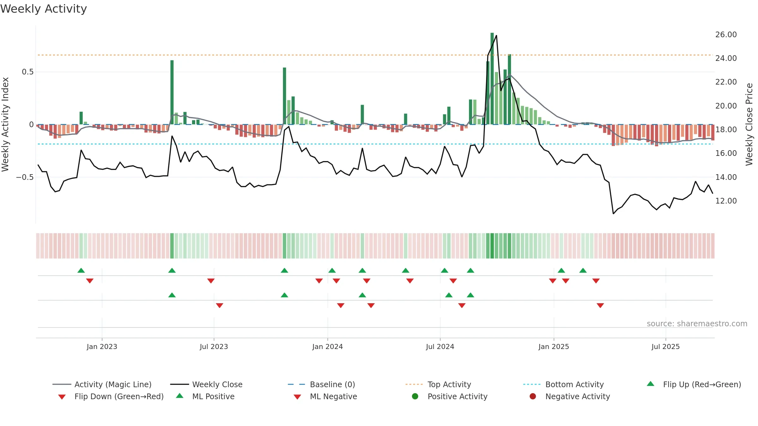Click the Weekly Close Price axis title

point(749,124)
